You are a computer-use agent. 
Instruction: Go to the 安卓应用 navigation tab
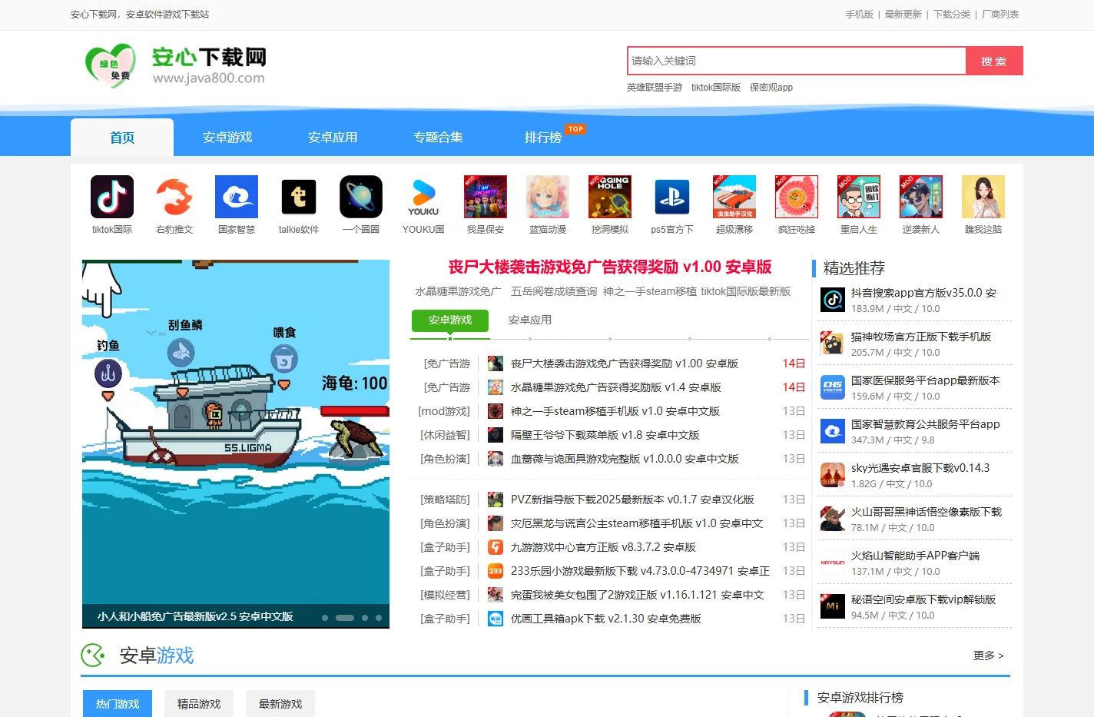tap(333, 138)
